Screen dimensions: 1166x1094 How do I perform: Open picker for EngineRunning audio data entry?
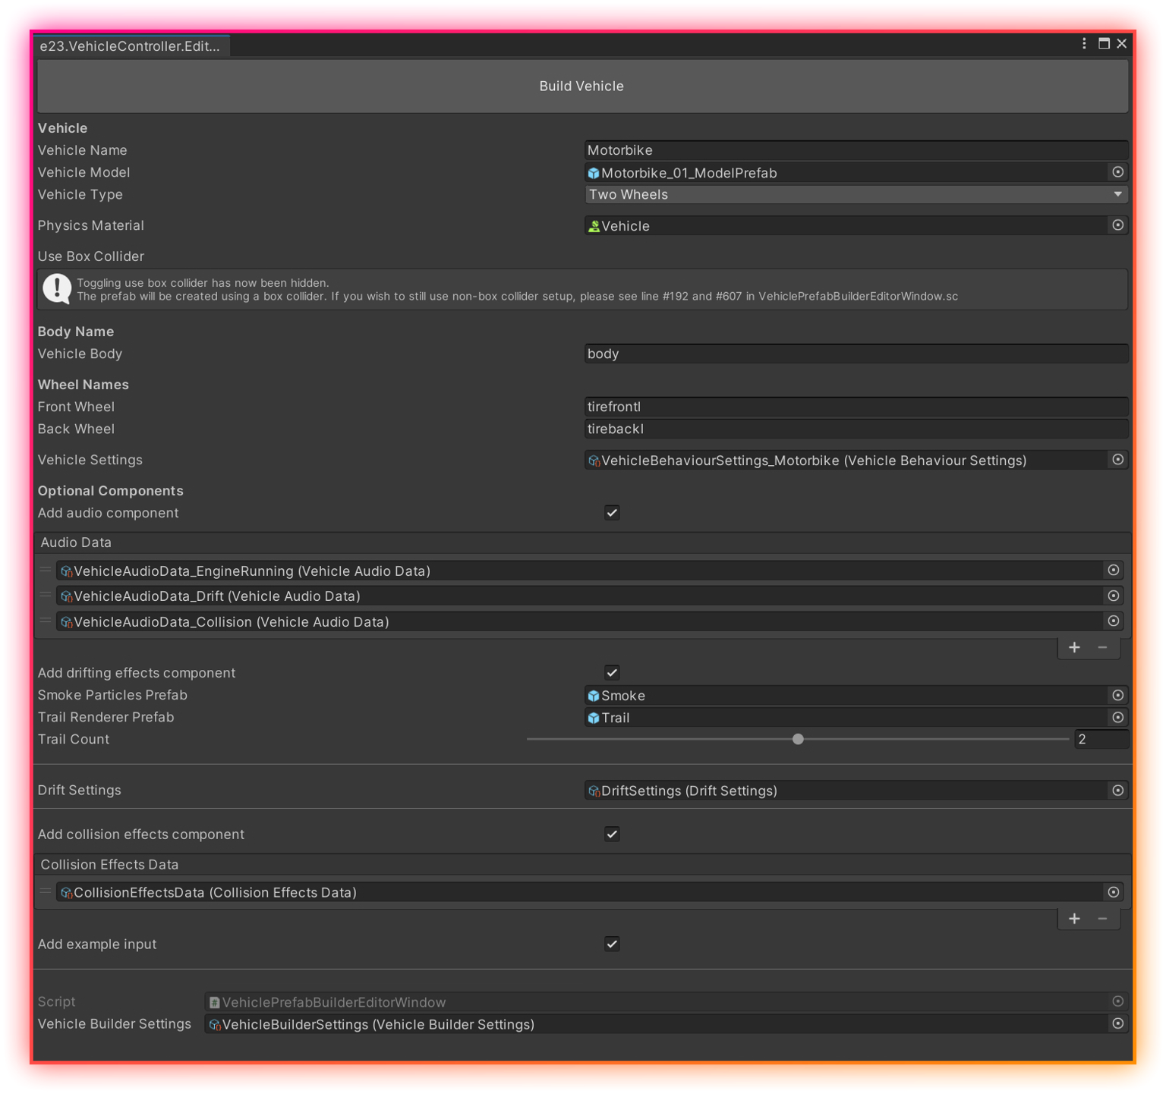(x=1113, y=571)
